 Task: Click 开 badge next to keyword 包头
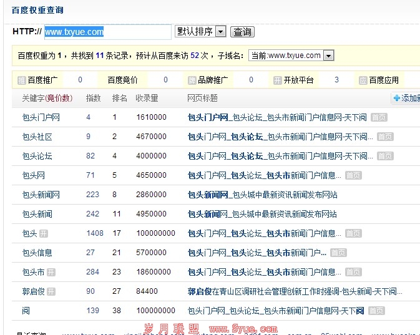pyautogui.click(x=44, y=234)
